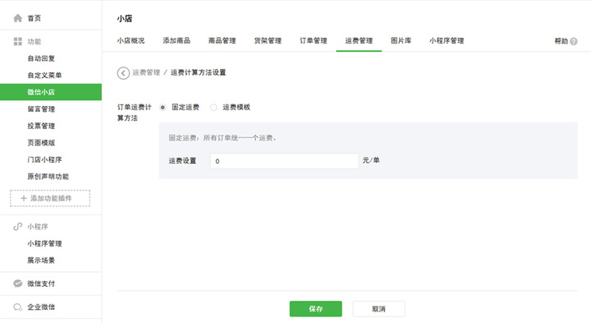
Task: Click the plus icon in 添加功能插件
Action: pos(24,198)
